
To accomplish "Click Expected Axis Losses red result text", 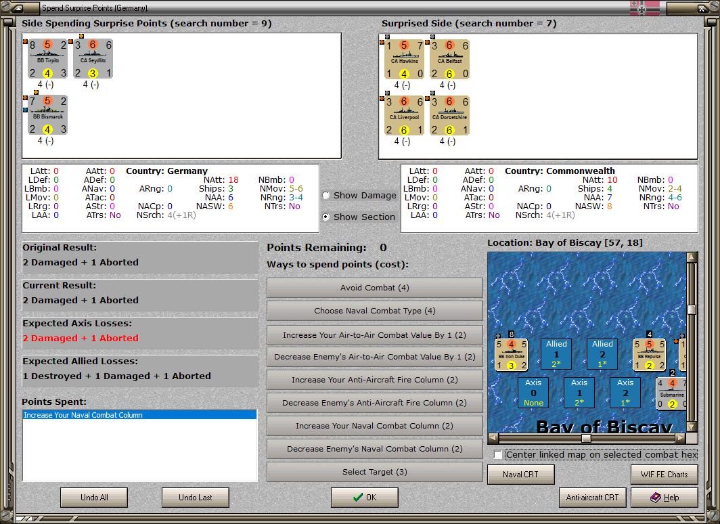I will pyautogui.click(x=81, y=338).
